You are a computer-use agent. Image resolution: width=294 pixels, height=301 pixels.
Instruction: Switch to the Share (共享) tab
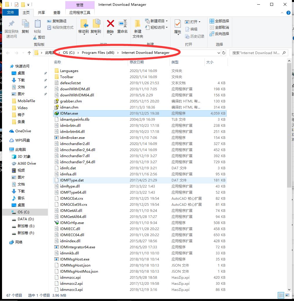(42, 13)
